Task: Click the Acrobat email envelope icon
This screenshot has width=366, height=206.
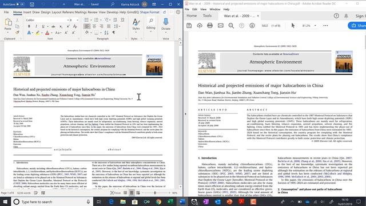Action: pos(221,25)
